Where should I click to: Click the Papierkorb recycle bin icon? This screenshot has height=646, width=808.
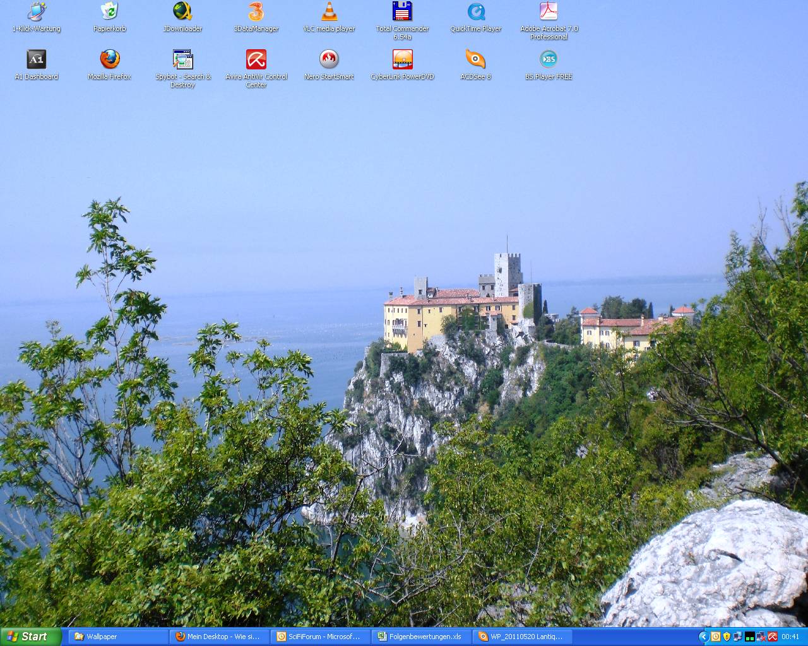pyautogui.click(x=109, y=12)
